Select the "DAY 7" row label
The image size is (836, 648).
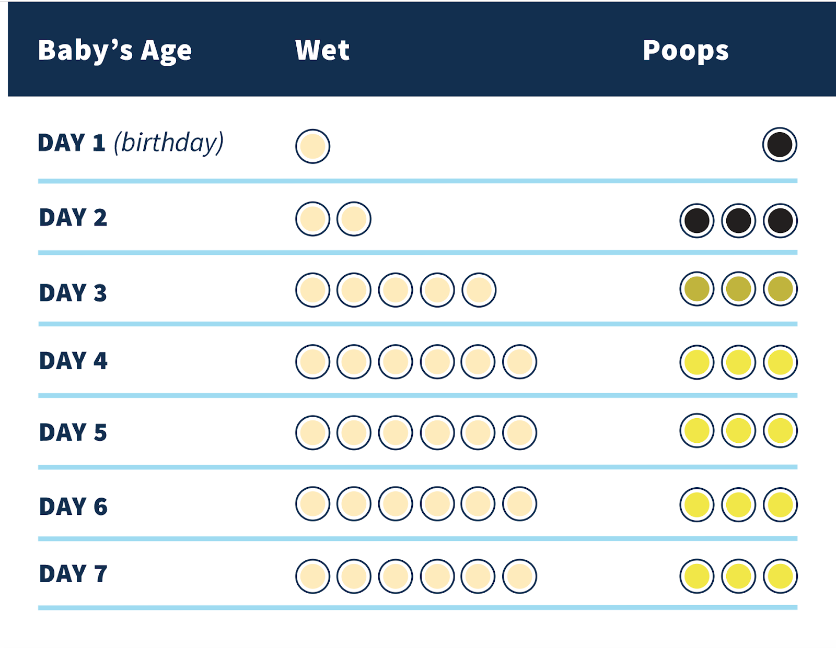(x=73, y=574)
